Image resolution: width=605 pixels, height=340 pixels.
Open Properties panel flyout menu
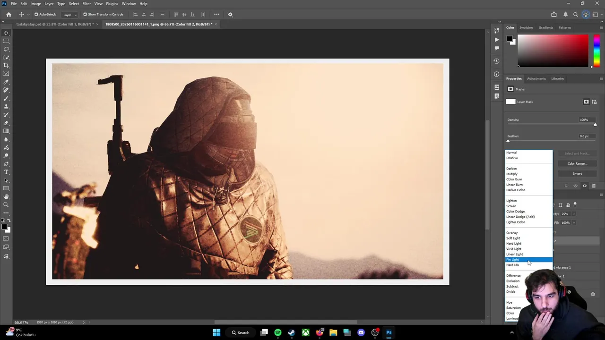pyautogui.click(x=601, y=78)
